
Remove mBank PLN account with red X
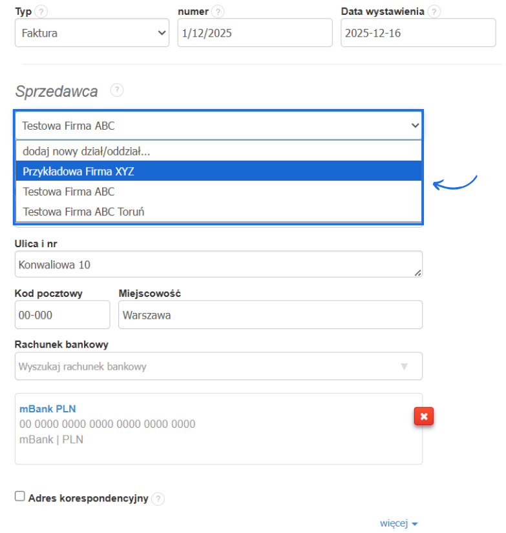pyautogui.click(x=423, y=416)
